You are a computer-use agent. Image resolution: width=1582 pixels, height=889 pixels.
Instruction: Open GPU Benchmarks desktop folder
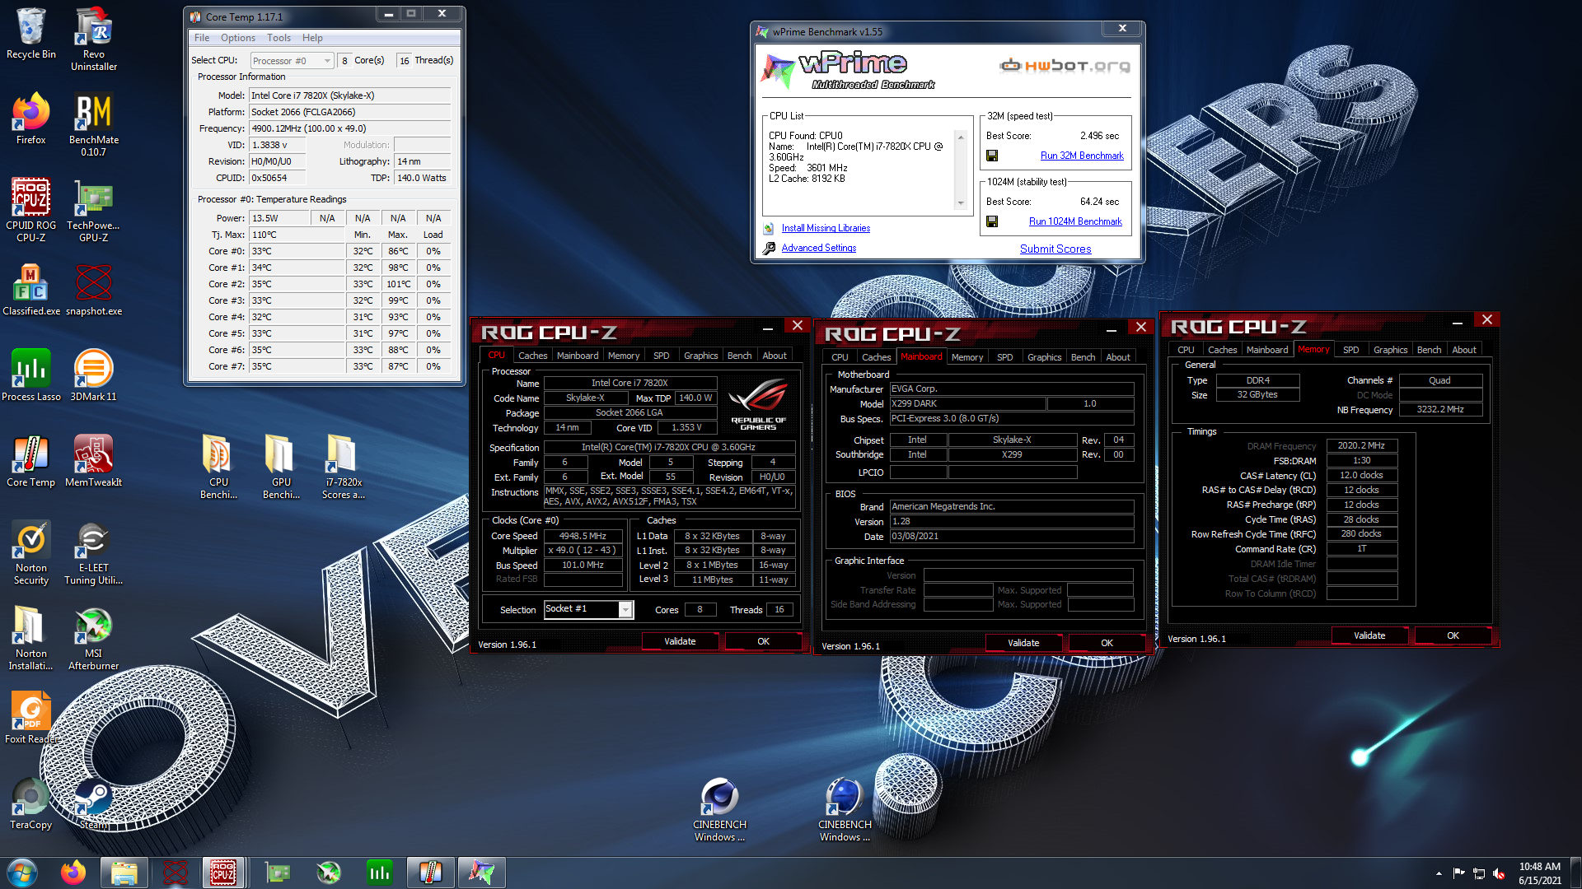[x=281, y=467]
